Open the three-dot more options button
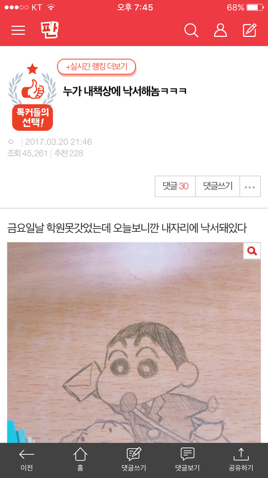Screen dimensions: 268x478 250,186
